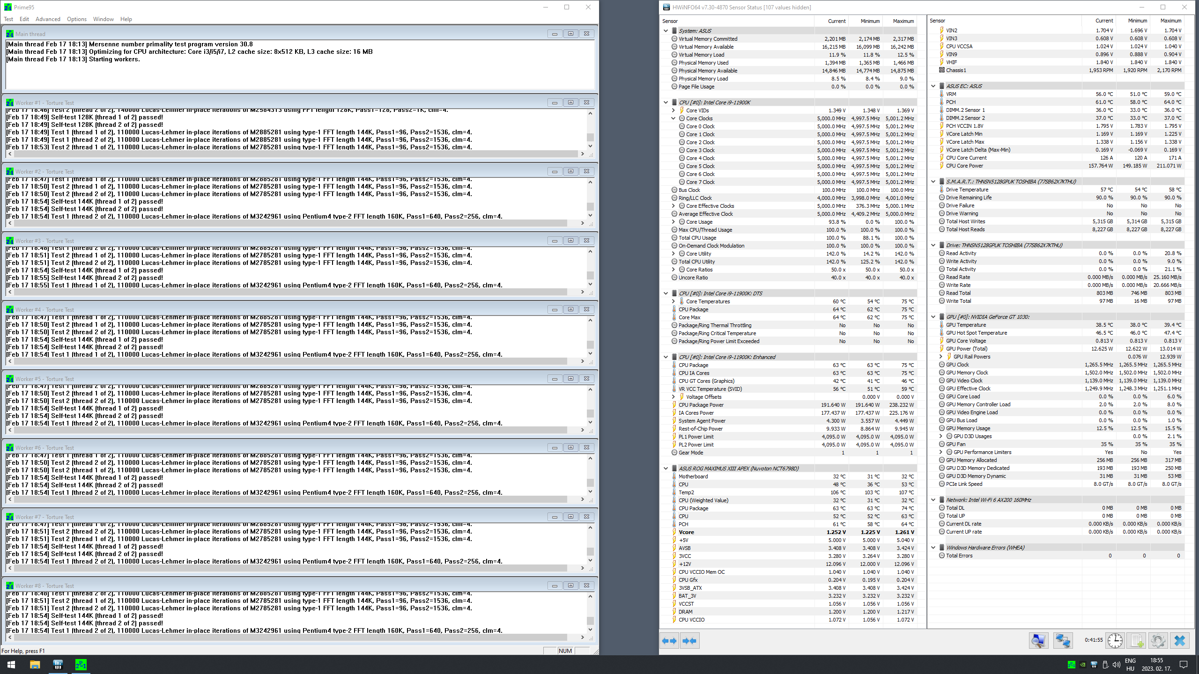This screenshot has height=674, width=1199.
Task: Click the left pane Maximum column header
Action: tap(900, 21)
